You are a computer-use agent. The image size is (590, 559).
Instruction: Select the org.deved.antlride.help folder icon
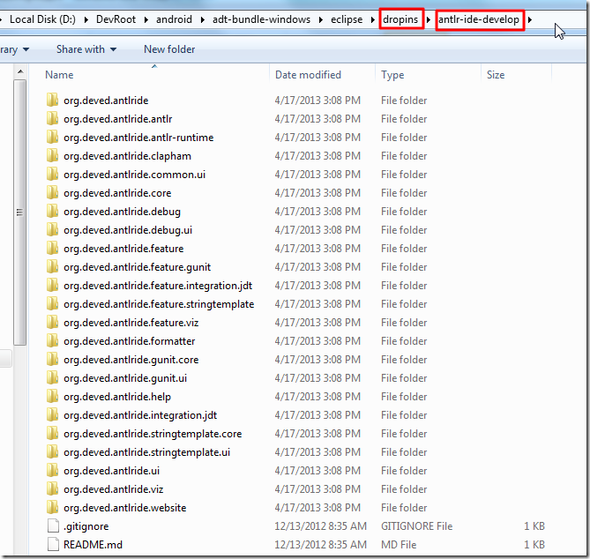pyautogui.click(x=52, y=396)
